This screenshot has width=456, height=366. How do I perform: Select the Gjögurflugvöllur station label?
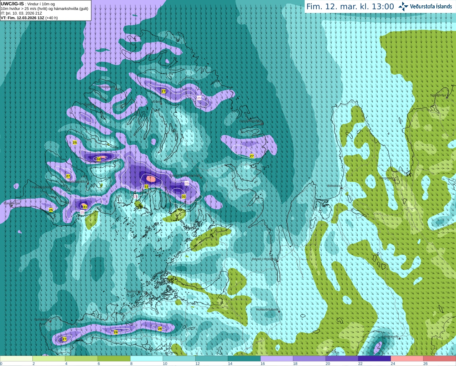click(x=250, y=121)
